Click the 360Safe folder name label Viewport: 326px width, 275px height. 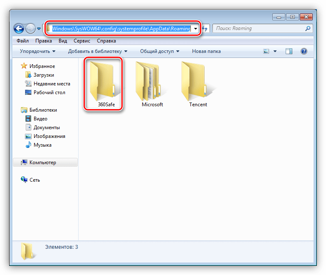coord(106,105)
